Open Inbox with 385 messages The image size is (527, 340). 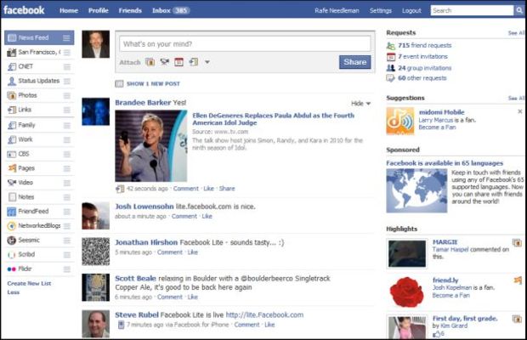click(x=171, y=10)
